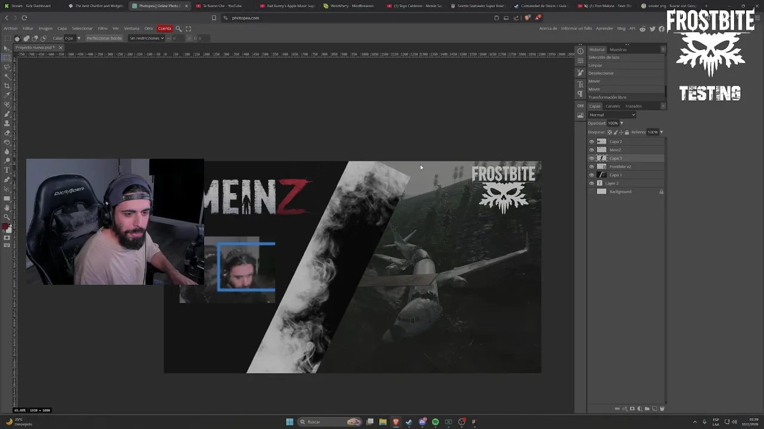Click the background color swatch

(x=9, y=230)
